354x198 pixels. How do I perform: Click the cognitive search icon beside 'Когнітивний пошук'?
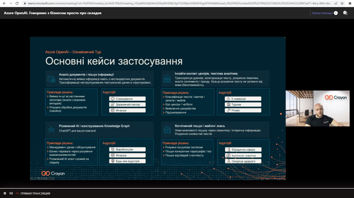[167, 130]
